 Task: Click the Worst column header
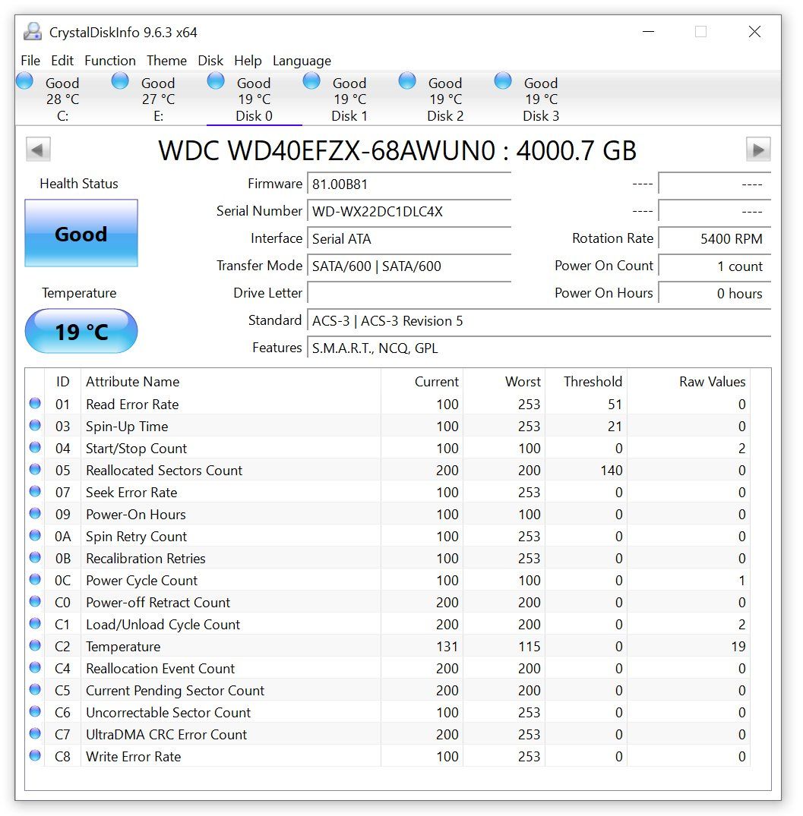coord(504,382)
